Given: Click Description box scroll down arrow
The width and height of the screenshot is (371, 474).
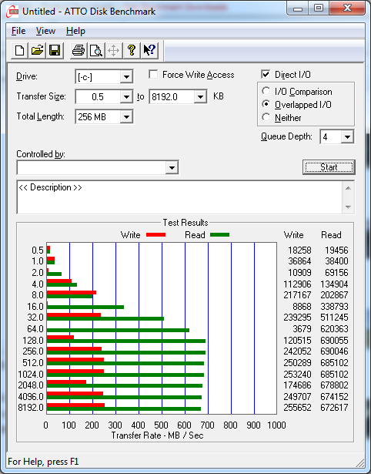Looking at the screenshot, I should [x=348, y=207].
